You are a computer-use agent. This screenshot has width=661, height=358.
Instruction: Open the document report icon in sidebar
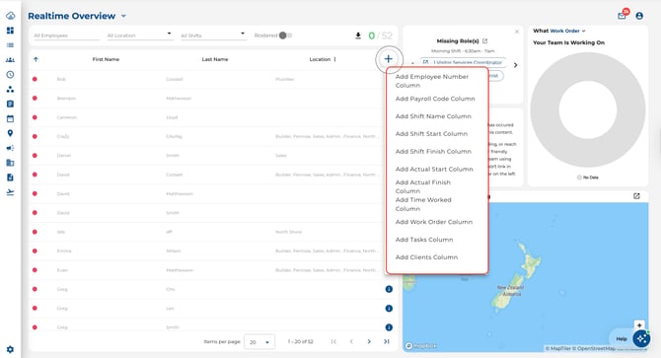click(11, 178)
